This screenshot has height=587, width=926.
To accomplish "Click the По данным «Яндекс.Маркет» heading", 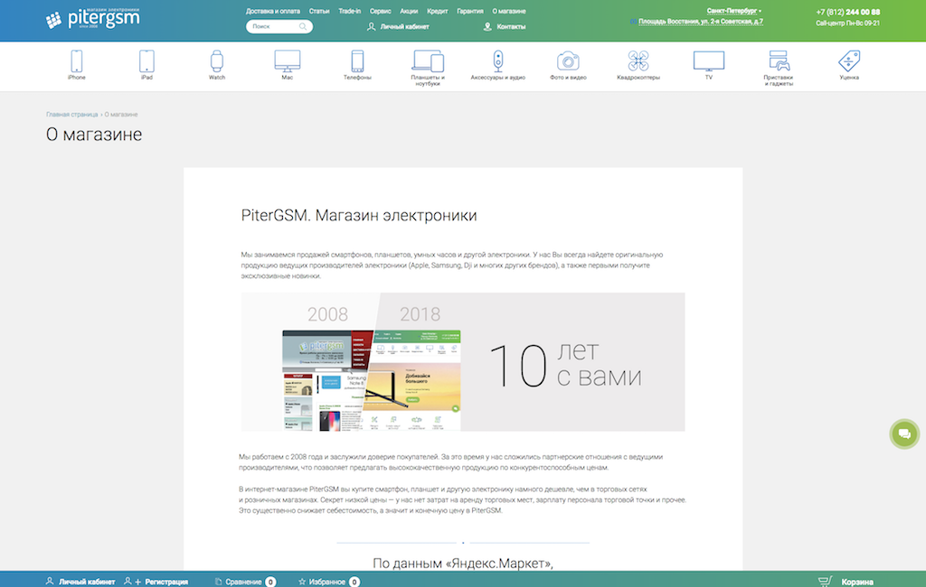I will (463, 564).
